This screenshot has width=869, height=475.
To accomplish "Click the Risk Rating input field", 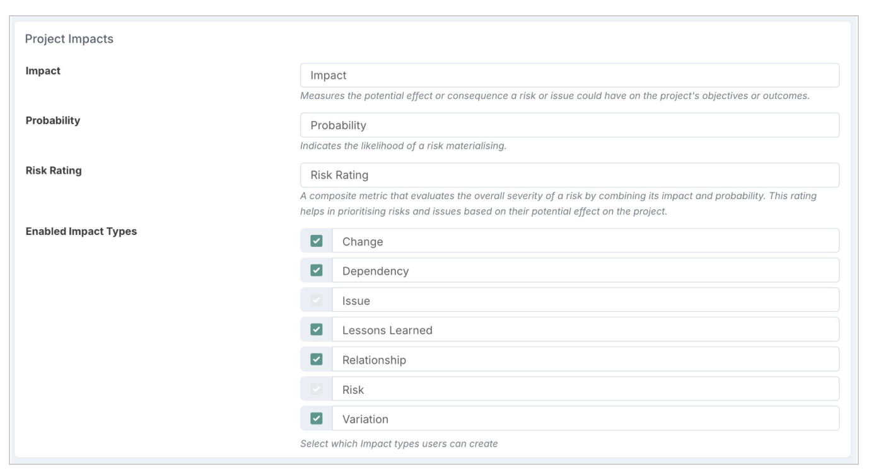I will click(570, 175).
